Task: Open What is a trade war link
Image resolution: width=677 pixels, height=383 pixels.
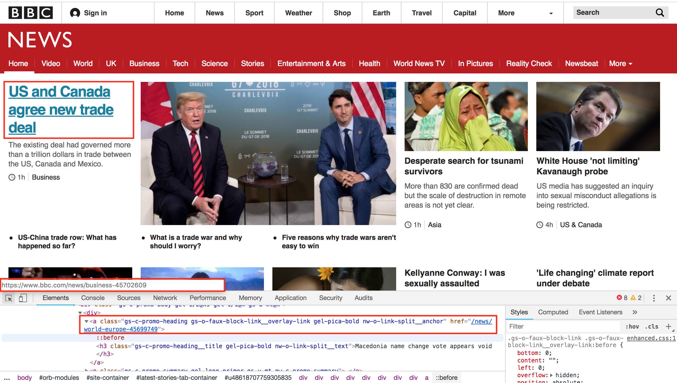Action: click(196, 242)
